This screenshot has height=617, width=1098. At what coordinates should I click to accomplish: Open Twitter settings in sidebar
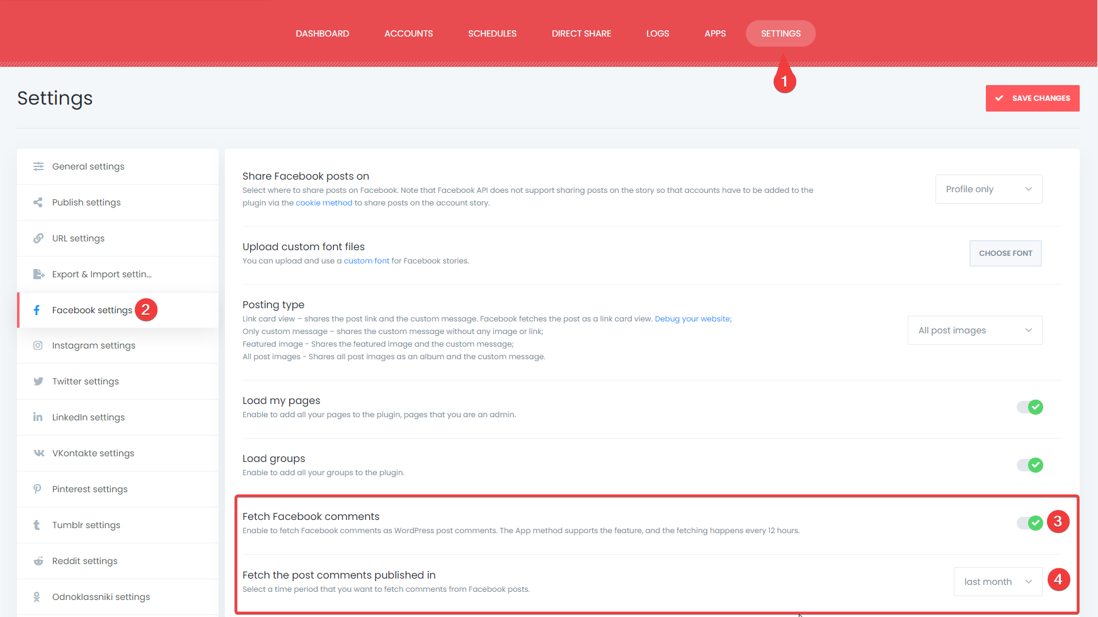tap(118, 381)
